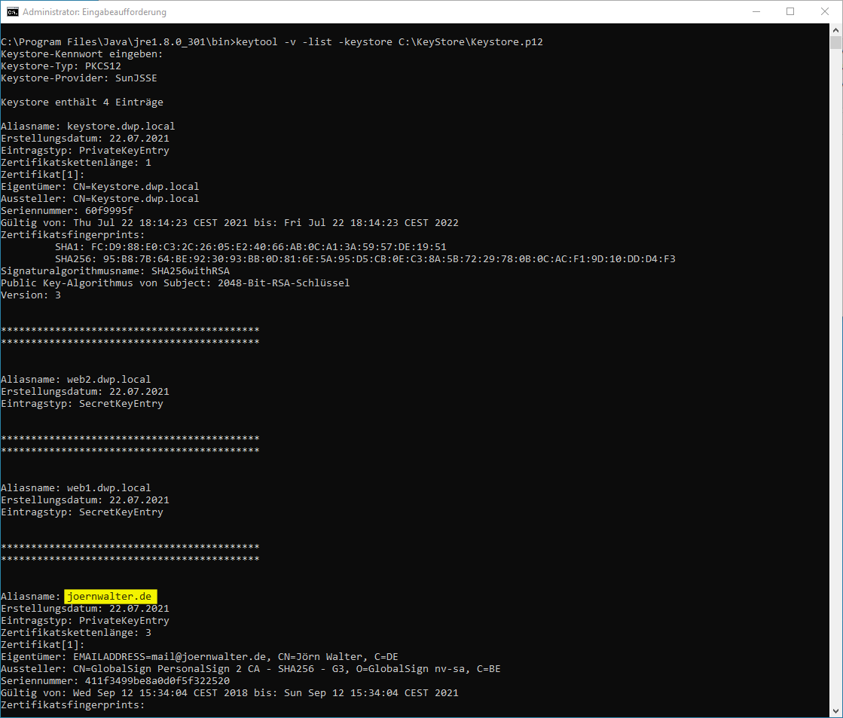Click the minimize icon
This screenshot has height=718, width=843.
[756, 11]
